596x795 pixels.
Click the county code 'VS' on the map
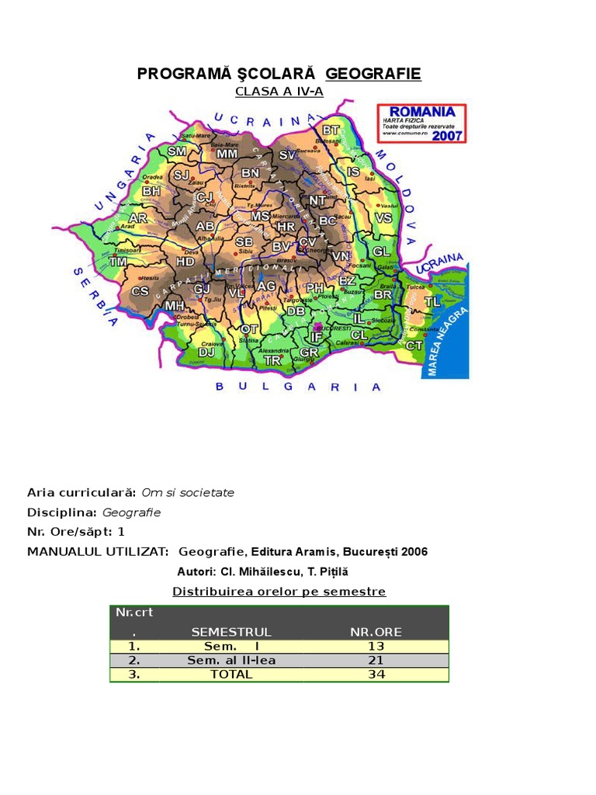(x=383, y=218)
